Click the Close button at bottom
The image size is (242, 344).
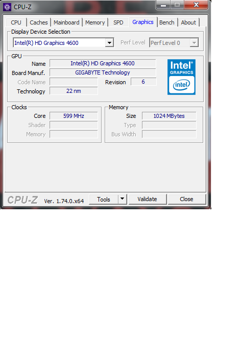coord(186,199)
